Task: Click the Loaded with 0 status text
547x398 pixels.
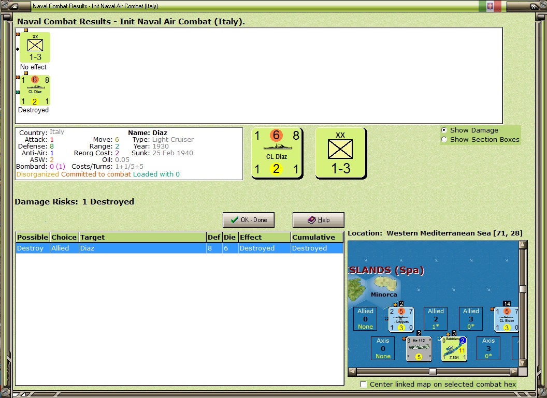Action: pos(156,174)
